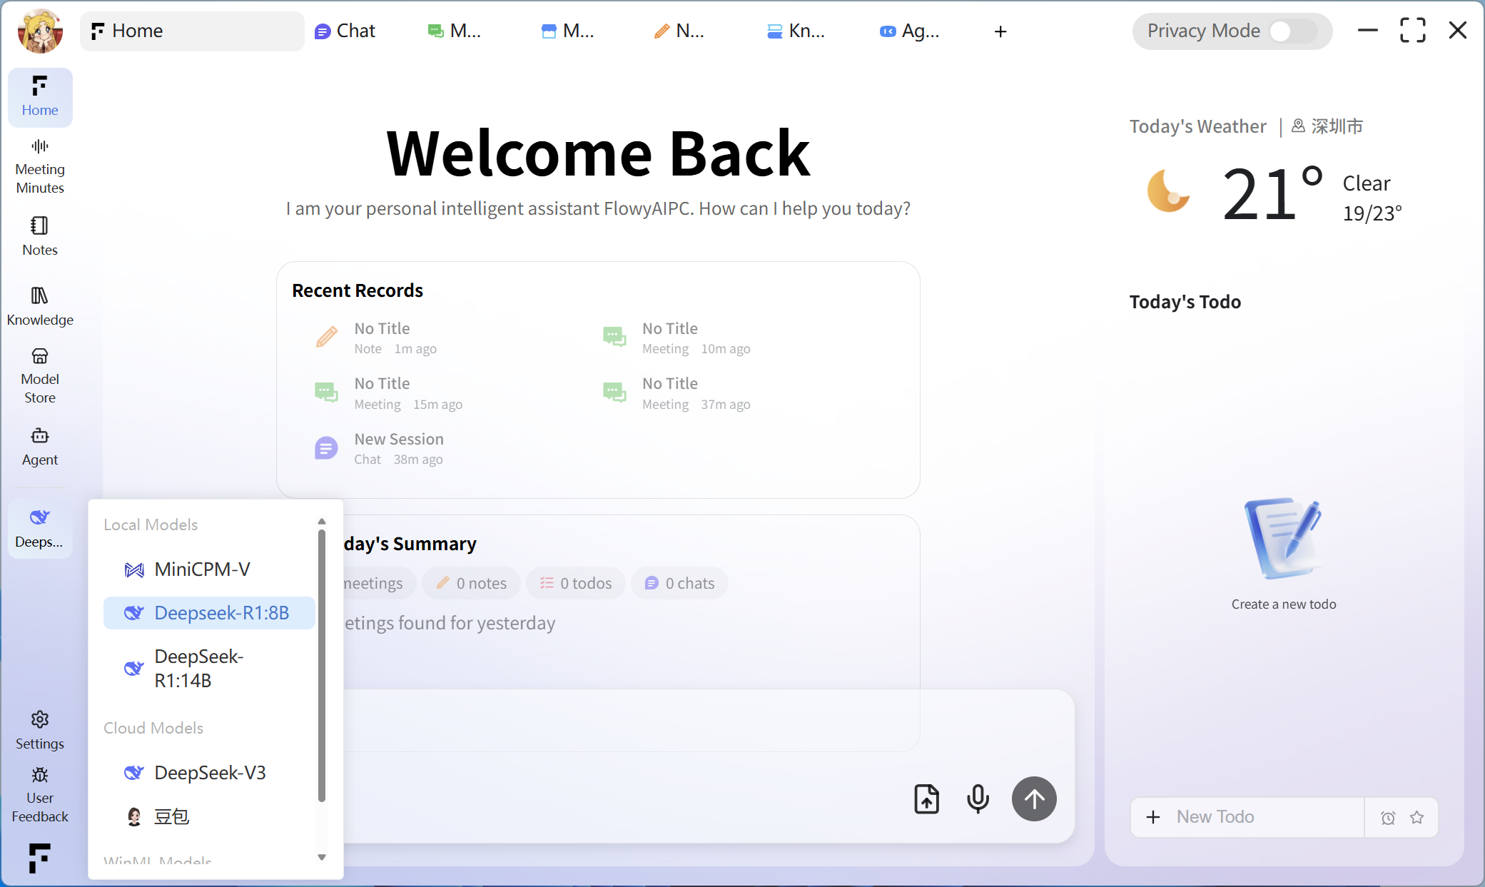This screenshot has height=887, width=1485.
Task: Select MiniCPM-V local model
Action: point(202,569)
